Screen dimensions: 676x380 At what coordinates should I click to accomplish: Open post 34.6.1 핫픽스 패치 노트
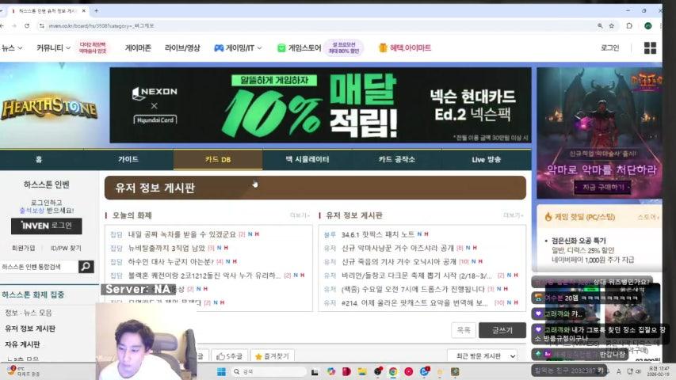point(378,234)
